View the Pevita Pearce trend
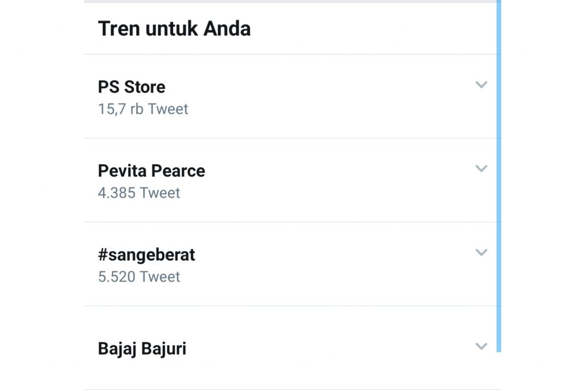Viewport: 585px width, 390px height. click(151, 171)
